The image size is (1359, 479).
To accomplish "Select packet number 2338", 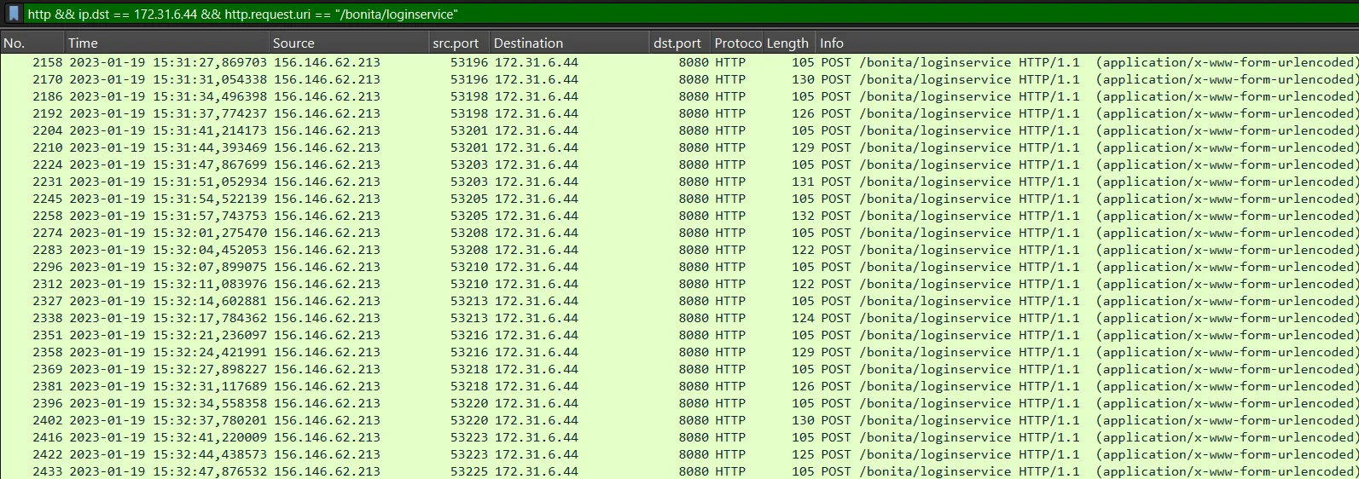I will click(x=679, y=318).
